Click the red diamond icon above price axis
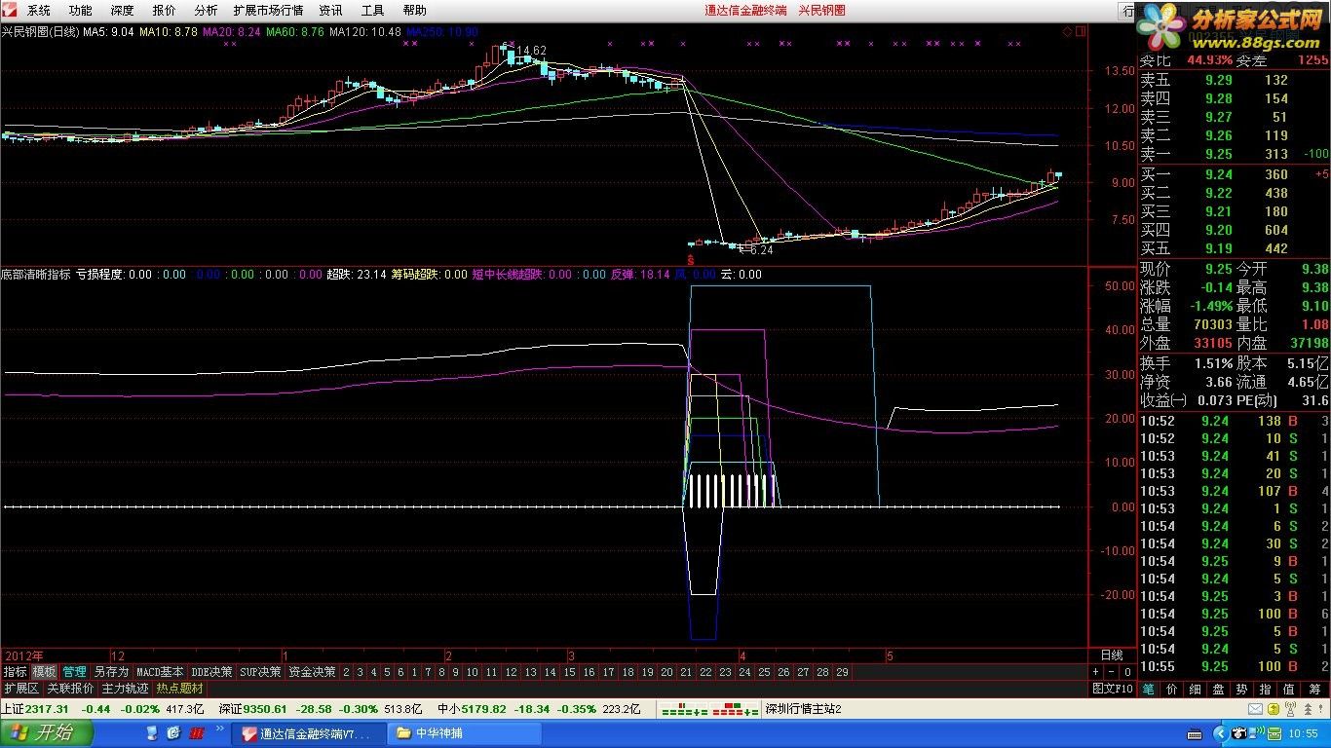 1067,31
